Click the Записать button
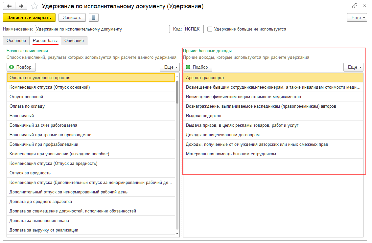372x243 pixels. (72, 17)
